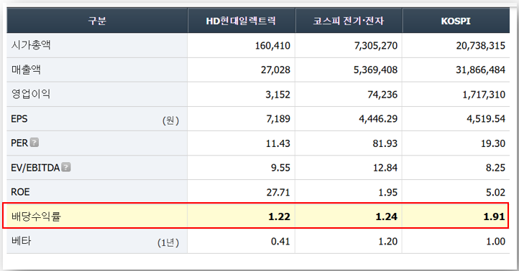The width and height of the screenshot is (519, 271).
Task: Select the 영업이익 row label
Action: pos(31,94)
